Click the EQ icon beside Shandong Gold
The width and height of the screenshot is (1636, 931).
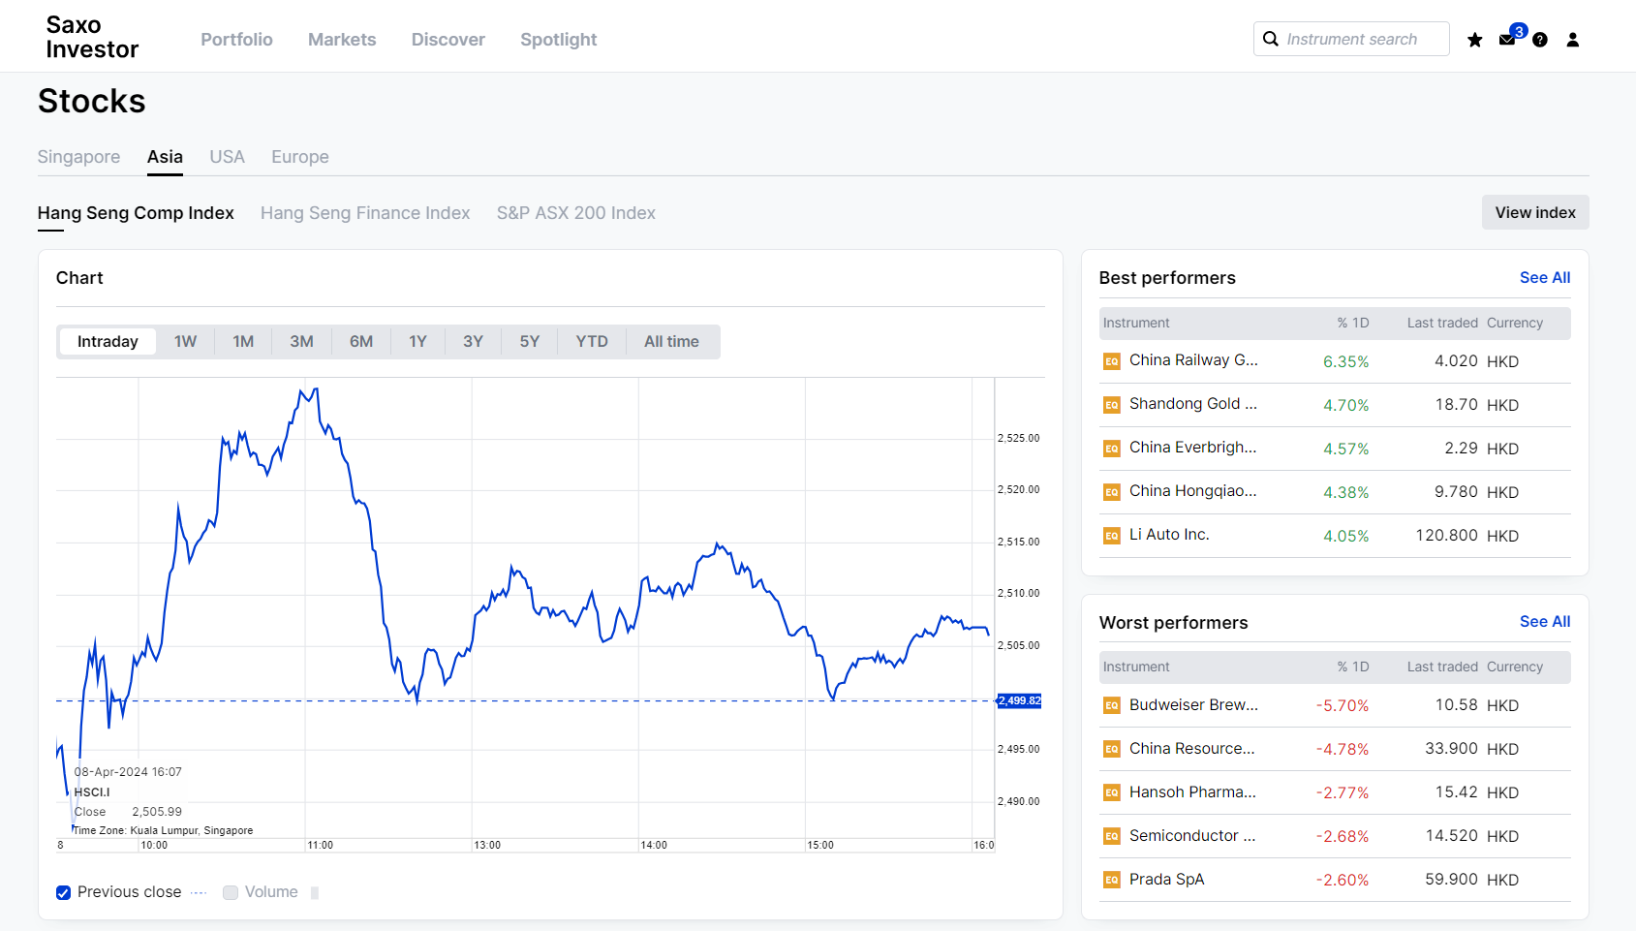pos(1112,405)
